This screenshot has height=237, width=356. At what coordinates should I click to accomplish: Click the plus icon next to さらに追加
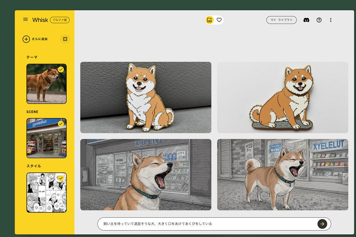click(x=26, y=39)
